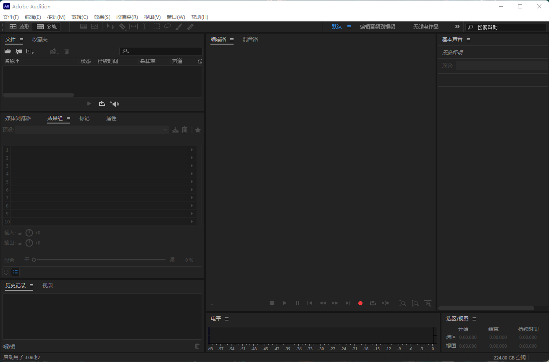Switch to Mixer (混音器) tab
The width and height of the screenshot is (549, 362).
(x=250, y=39)
